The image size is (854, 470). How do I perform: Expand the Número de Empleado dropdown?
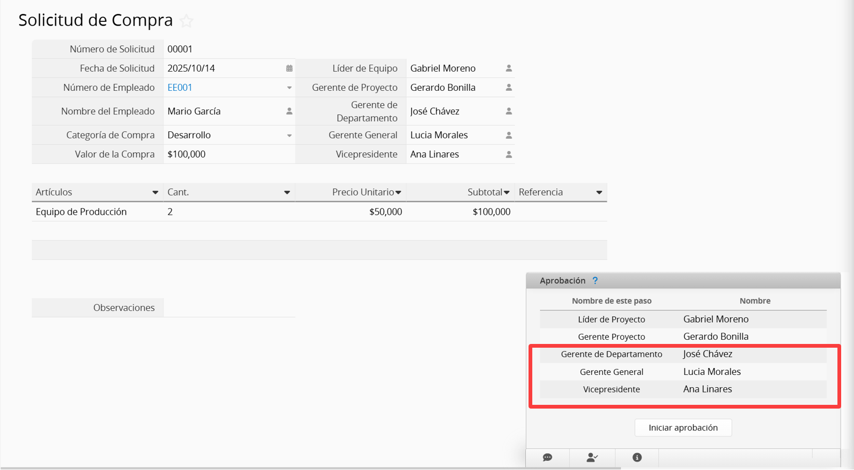[x=289, y=88]
